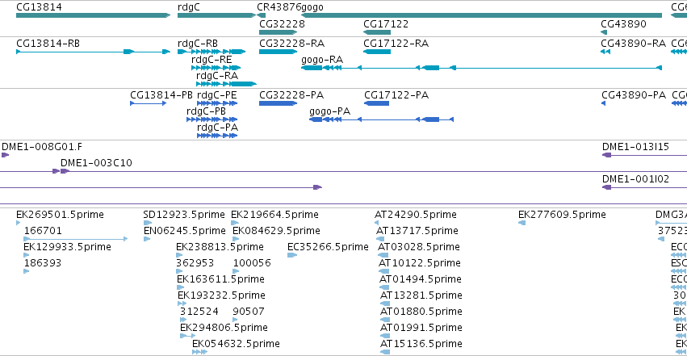Viewport: 687px width, 356px height.
Task: Click protein rdgC-PE label
Action: pos(216,95)
